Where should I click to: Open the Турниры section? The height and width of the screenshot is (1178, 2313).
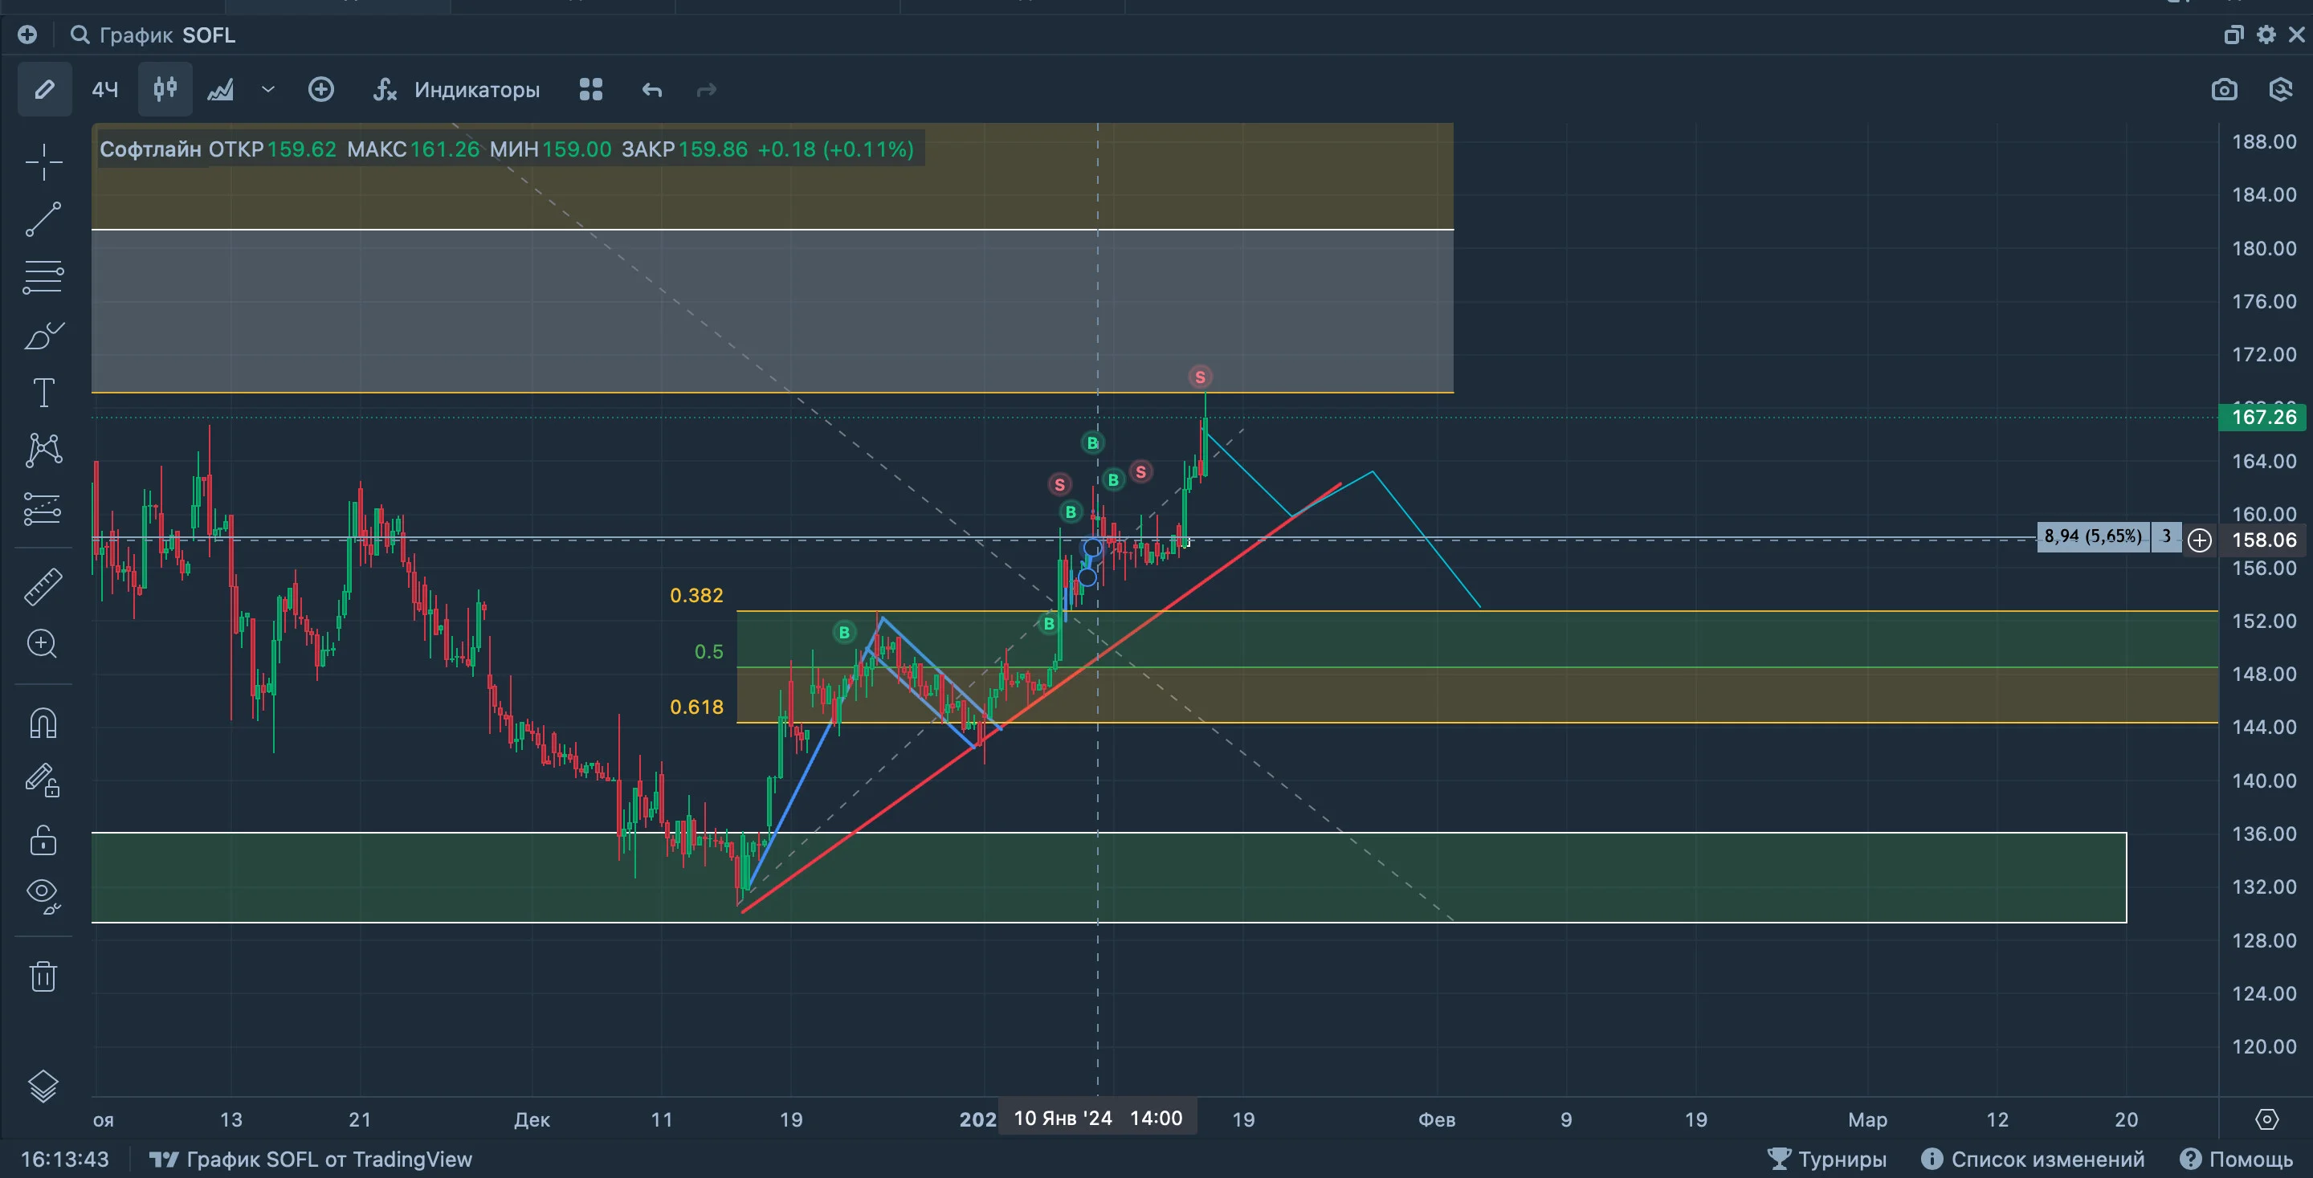1826,1160
